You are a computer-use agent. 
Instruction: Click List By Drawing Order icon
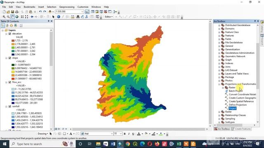point(3,25)
